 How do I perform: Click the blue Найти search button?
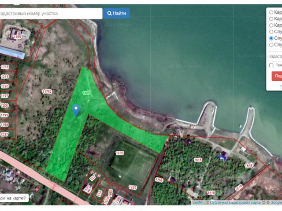point(116,13)
